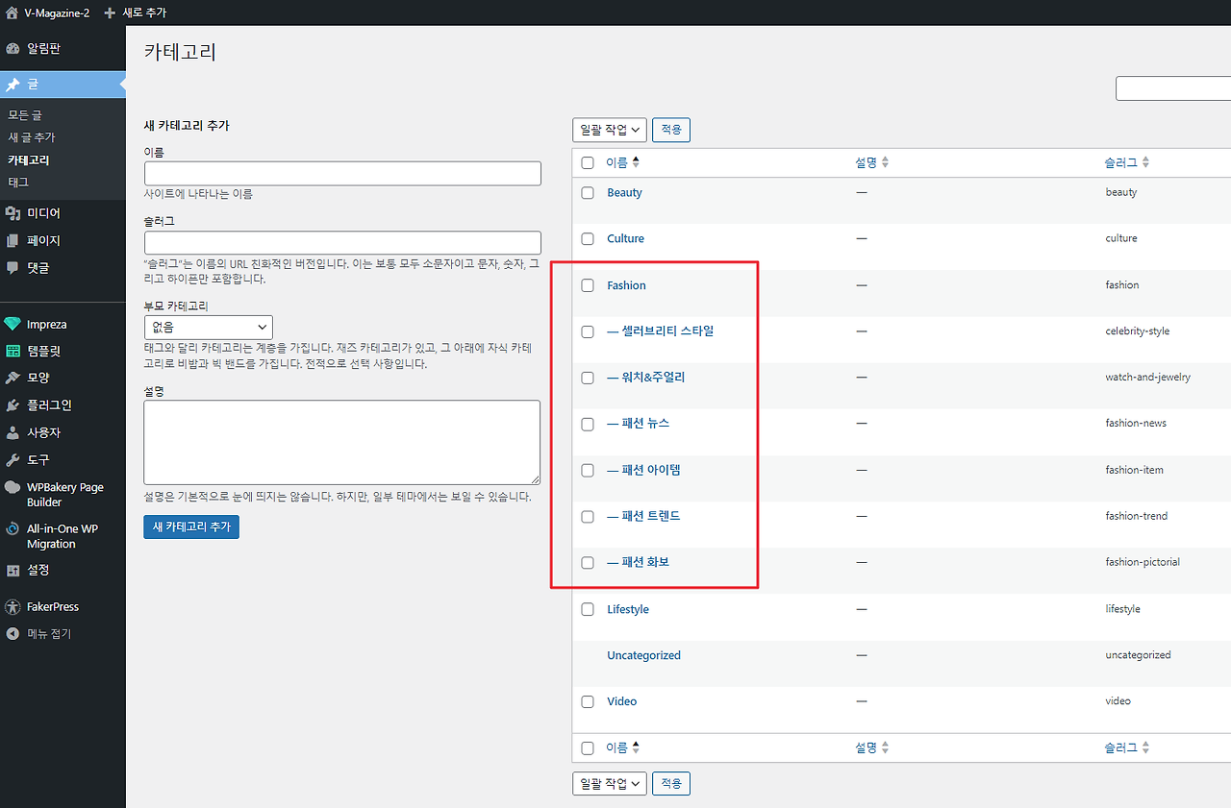Click the 설명 description textarea
1231x808 pixels.
[342, 442]
